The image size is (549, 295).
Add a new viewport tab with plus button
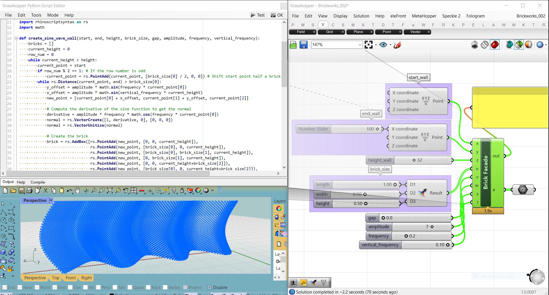pyautogui.click(x=100, y=278)
